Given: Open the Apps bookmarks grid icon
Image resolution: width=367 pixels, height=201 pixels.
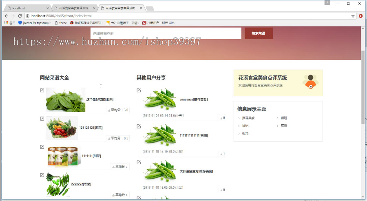Looking at the screenshot, I should click(6, 23).
